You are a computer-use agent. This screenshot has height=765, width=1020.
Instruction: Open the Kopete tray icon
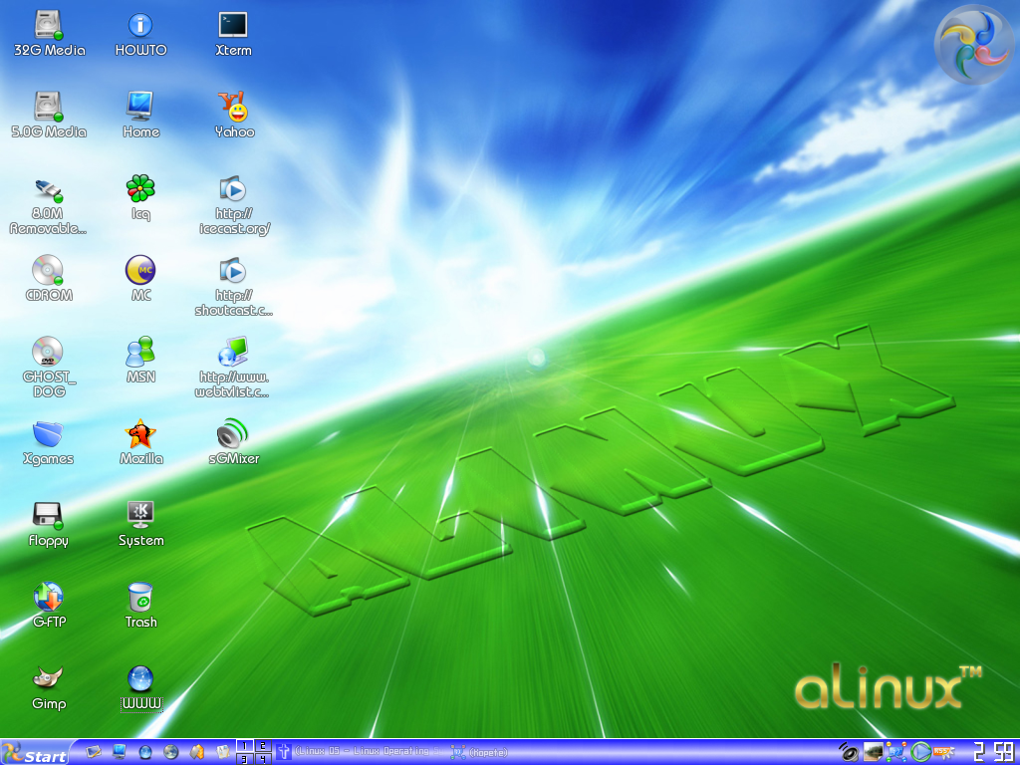895,752
